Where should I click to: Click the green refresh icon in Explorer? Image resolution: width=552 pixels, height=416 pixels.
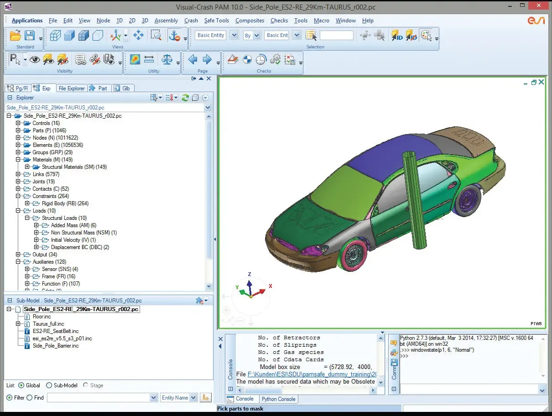pyautogui.click(x=185, y=98)
